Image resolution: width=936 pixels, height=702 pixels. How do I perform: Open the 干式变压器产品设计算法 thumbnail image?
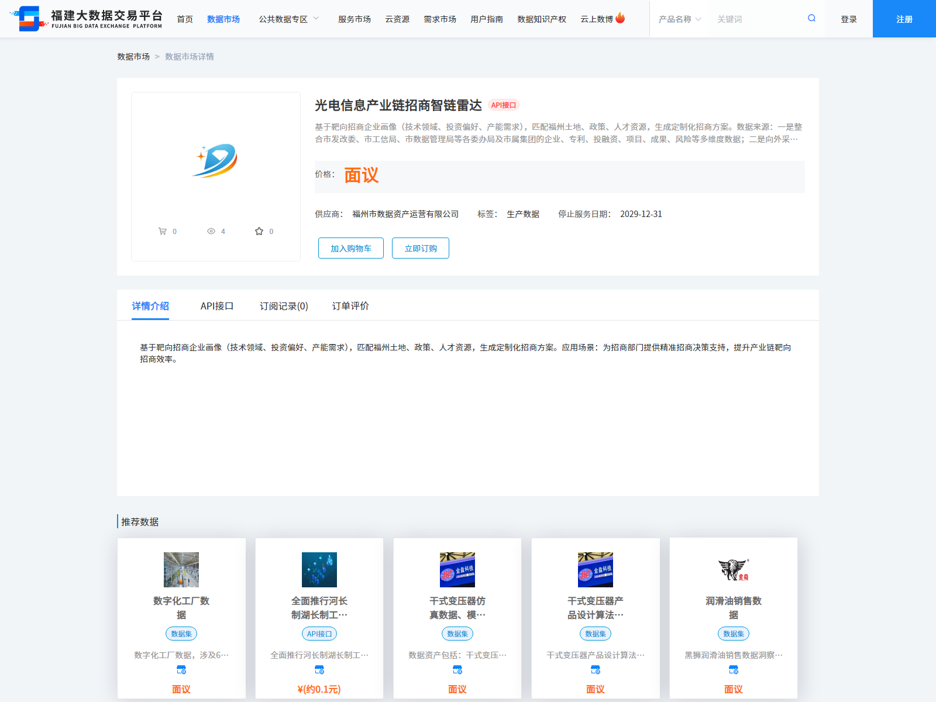pos(596,570)
